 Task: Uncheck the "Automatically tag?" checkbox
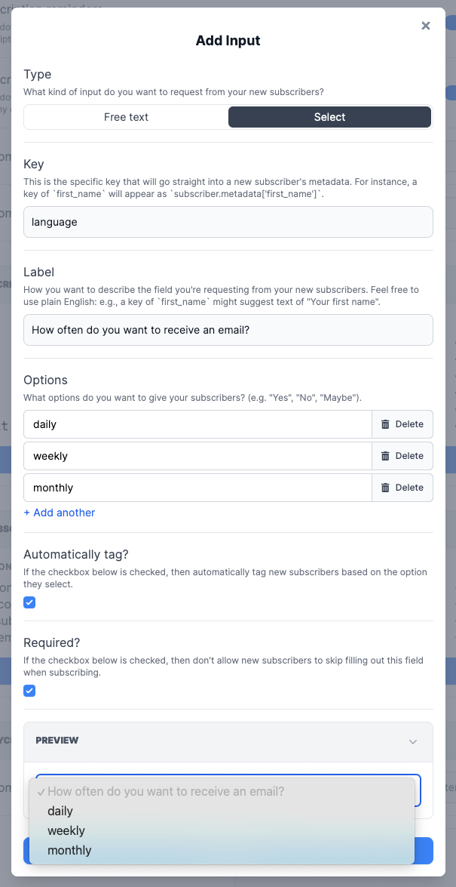(29, 602)
